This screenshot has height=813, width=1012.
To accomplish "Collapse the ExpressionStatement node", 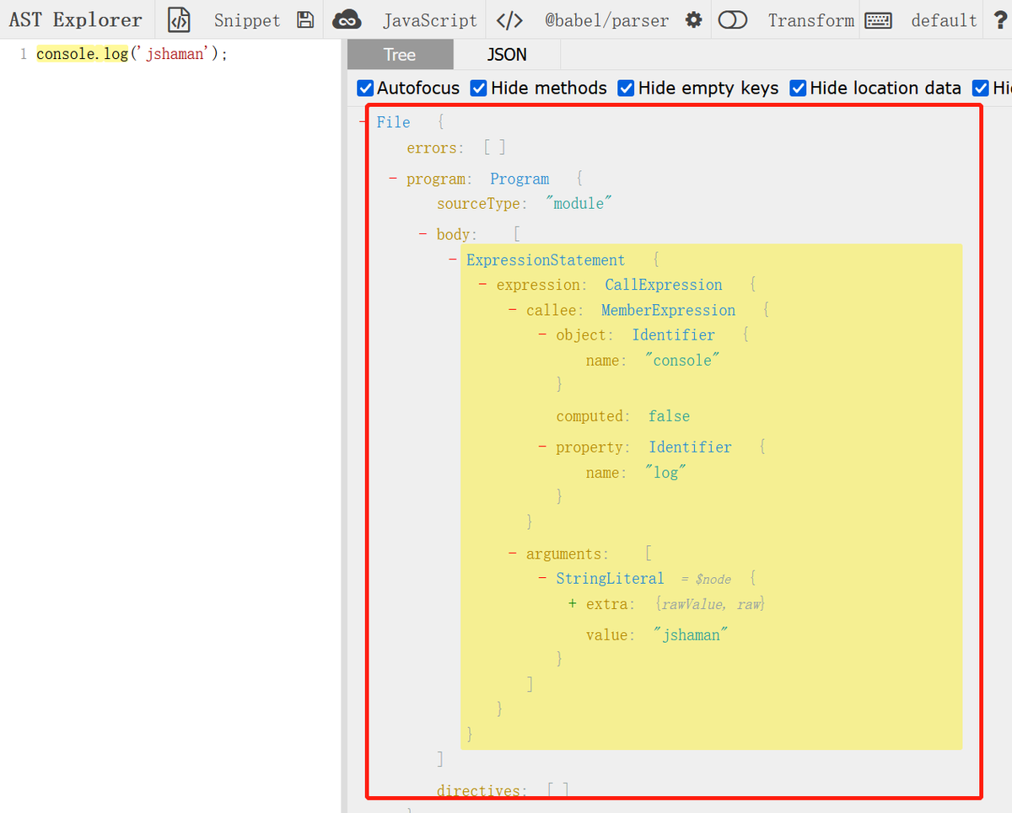I will click(453, 259).
